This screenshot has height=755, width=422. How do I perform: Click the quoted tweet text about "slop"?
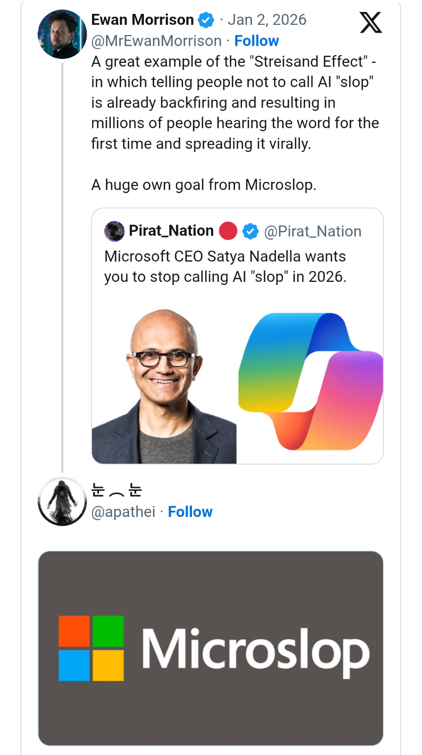[x=225, y=267]
